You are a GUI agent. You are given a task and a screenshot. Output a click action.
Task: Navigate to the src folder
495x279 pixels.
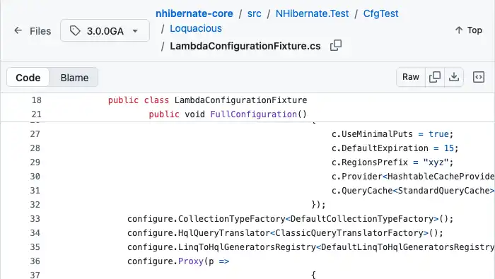click(254, 13)
